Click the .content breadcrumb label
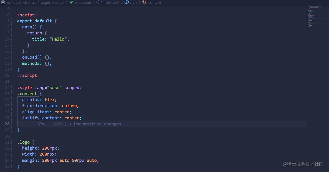The height and width of the screenshot is (172, 329). (x=154, y=3)
